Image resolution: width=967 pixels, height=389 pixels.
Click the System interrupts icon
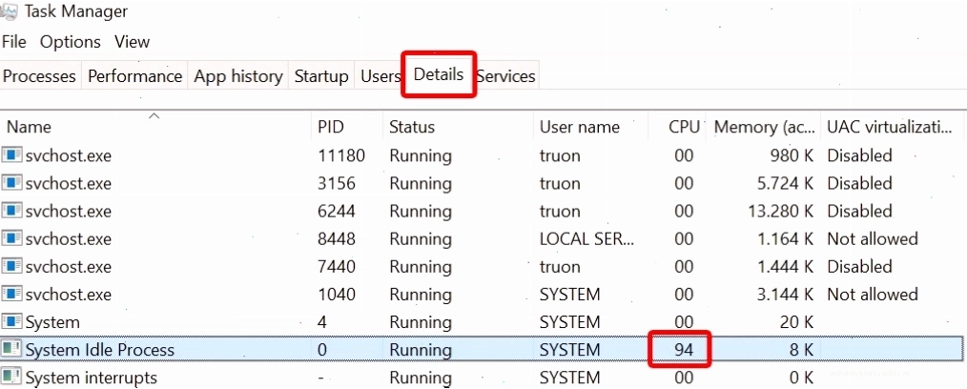[x=12, y=378]
